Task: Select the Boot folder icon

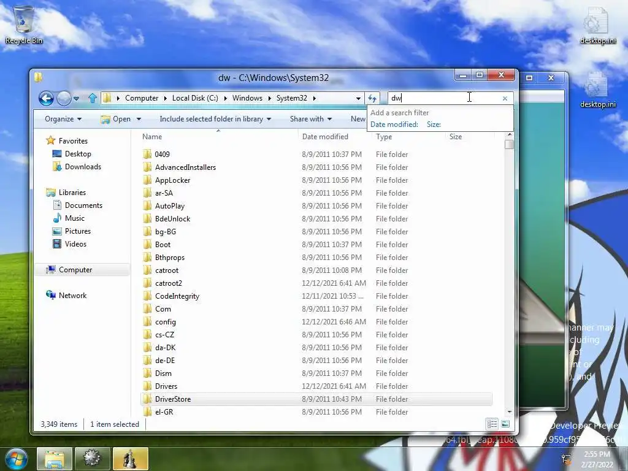Action: point(147,244)
